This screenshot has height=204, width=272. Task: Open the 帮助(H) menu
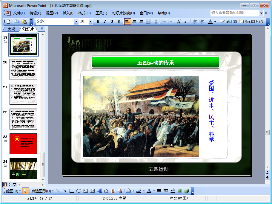point(164,13)
